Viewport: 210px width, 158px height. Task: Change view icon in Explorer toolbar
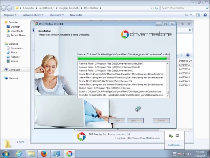click(x=187, y=15)
